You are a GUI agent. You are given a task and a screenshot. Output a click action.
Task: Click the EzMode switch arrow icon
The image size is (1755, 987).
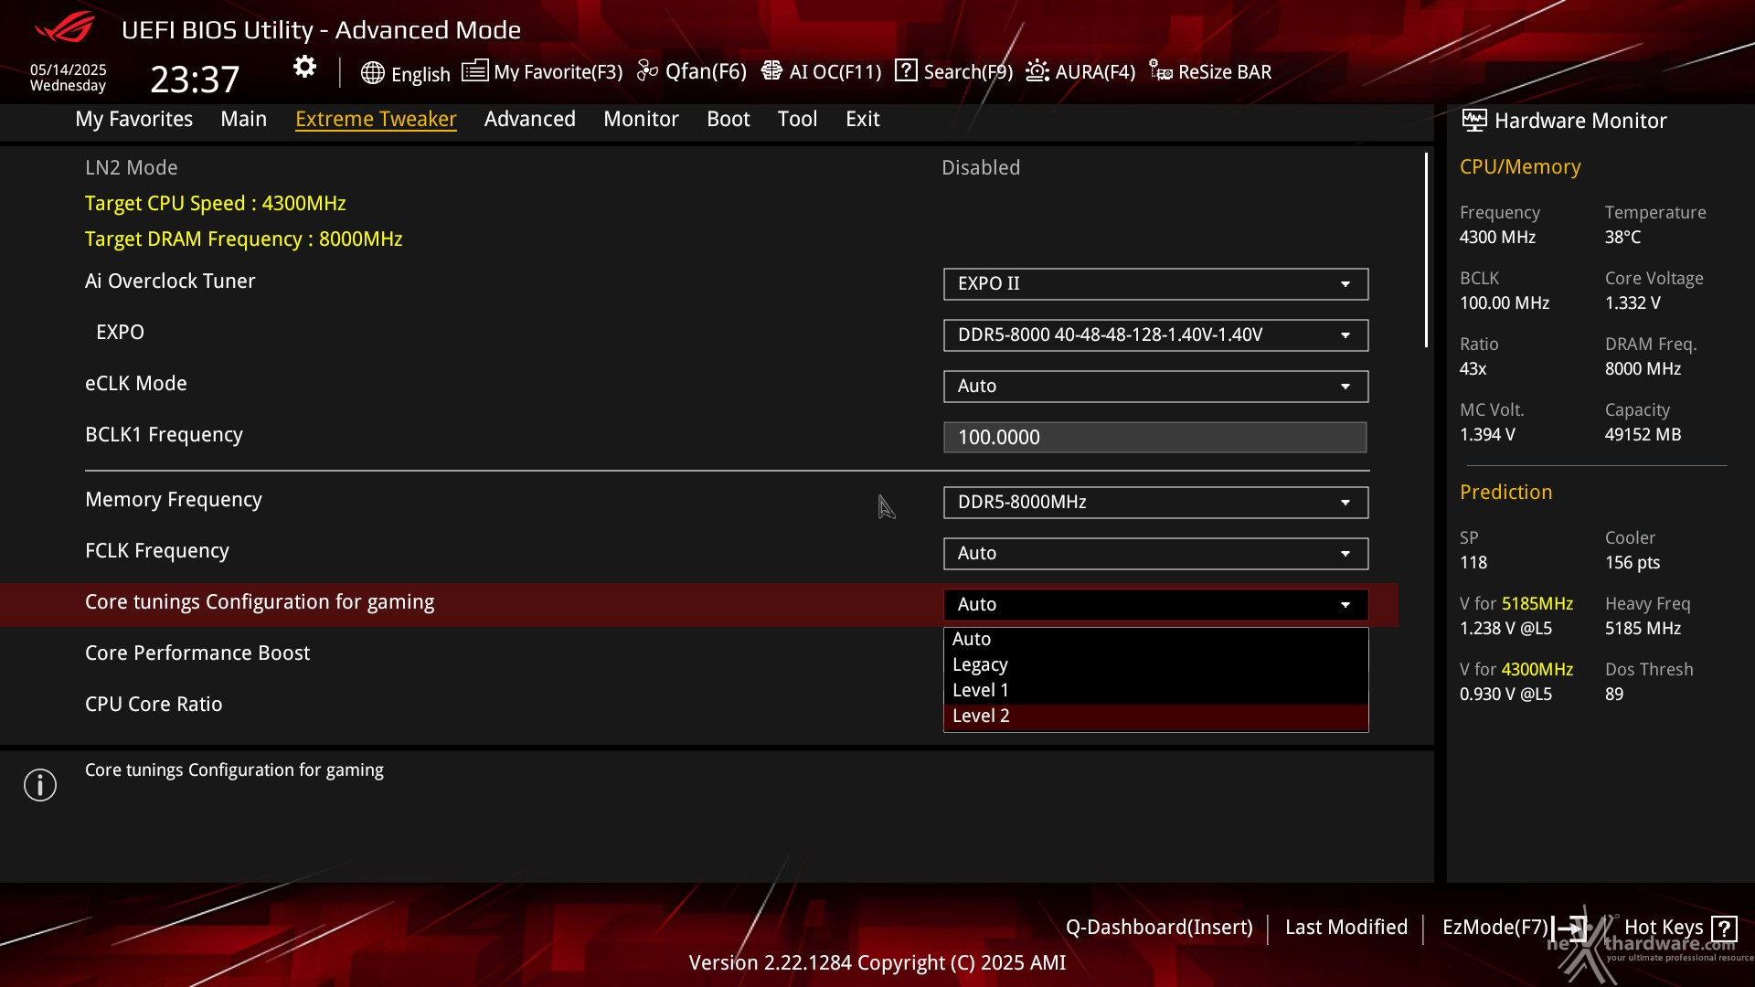coord(1570,929)
